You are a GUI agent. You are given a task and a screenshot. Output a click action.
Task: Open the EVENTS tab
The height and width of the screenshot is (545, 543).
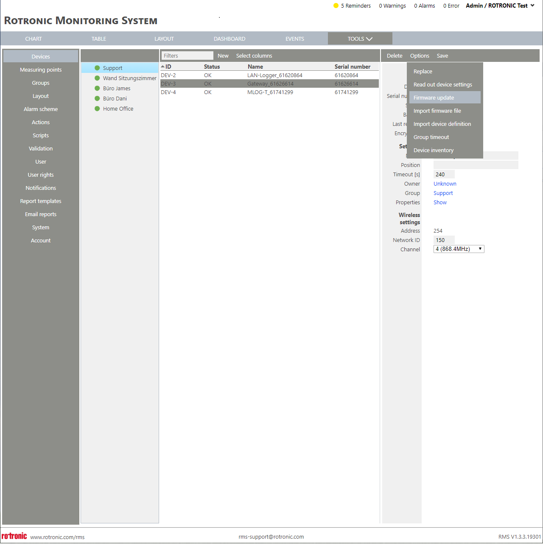pyautogui.click(x=295, y=39)
